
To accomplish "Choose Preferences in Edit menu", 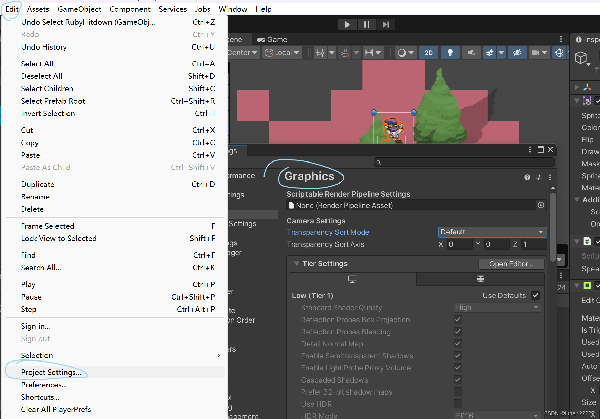I will point(115,385).
